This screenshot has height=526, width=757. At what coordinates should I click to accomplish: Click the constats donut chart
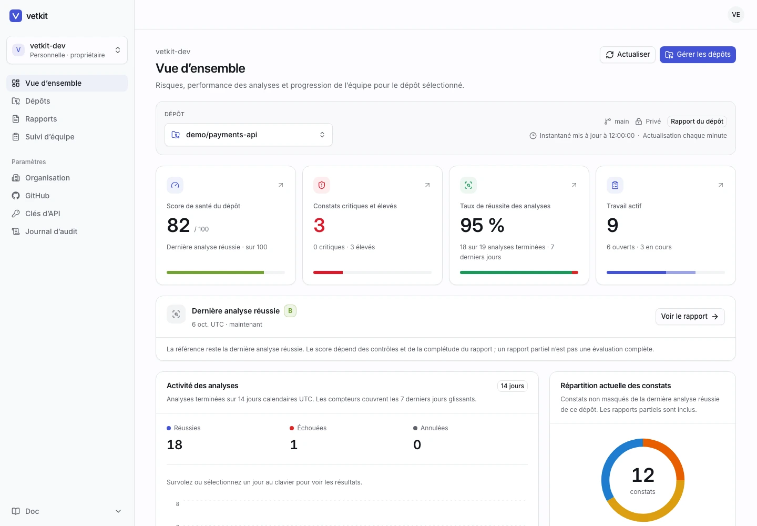coord(643,480)
